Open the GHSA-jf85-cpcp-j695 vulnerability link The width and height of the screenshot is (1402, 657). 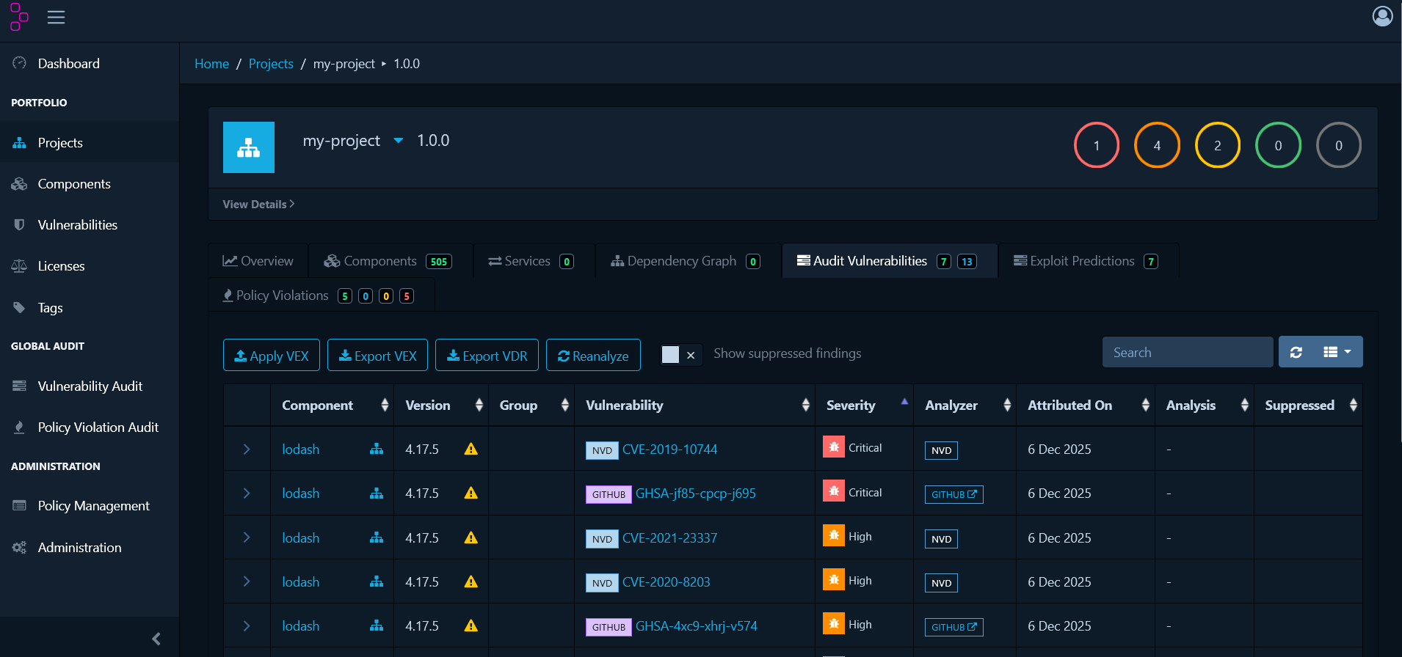click(x=695, y=493)
